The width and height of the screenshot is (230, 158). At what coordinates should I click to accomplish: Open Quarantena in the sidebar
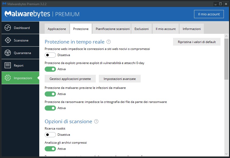20,53
